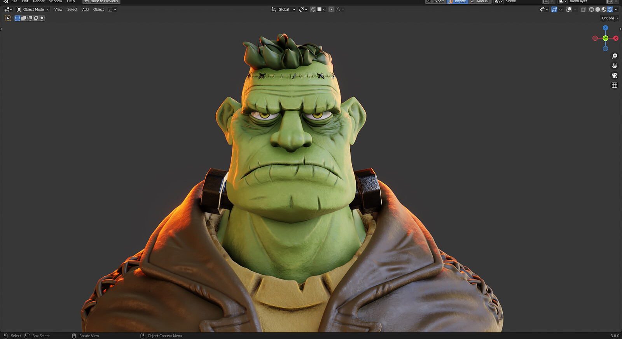The height and width of the screenshot is (339, 622).
Task: Click the Manual button
Action: (479, 2)
